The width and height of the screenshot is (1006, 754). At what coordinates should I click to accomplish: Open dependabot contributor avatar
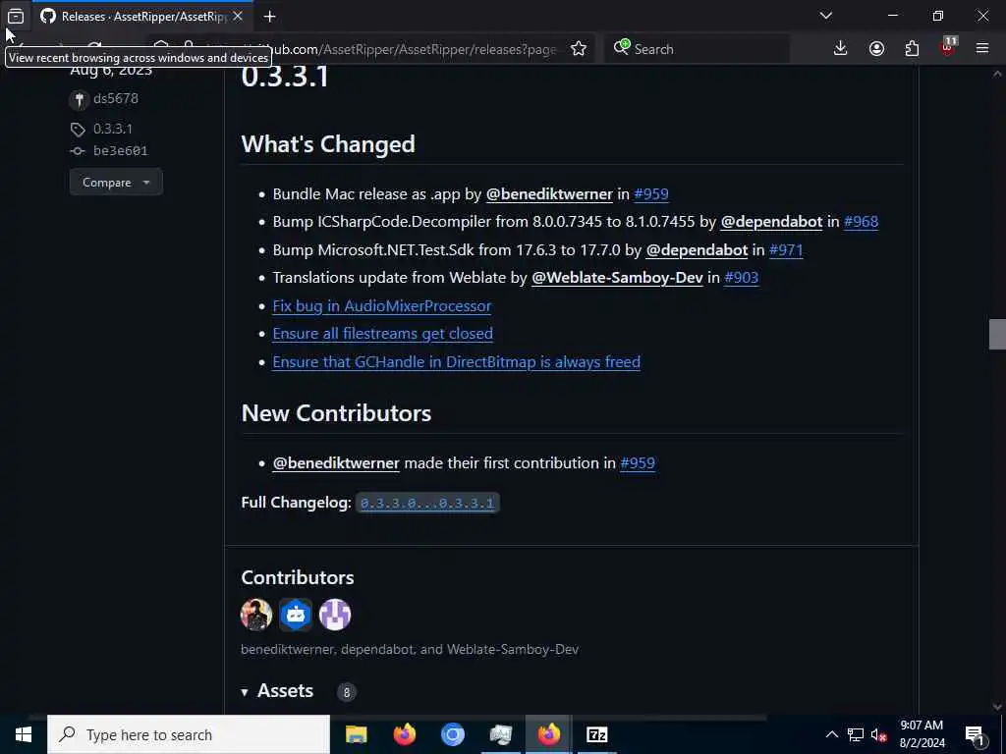(x=295, y=615)
